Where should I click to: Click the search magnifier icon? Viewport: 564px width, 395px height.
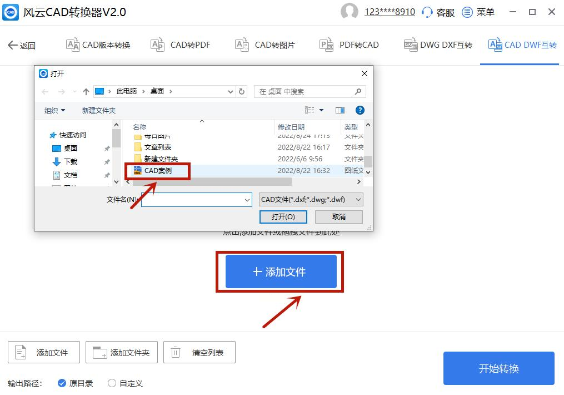tap(358, 91)
